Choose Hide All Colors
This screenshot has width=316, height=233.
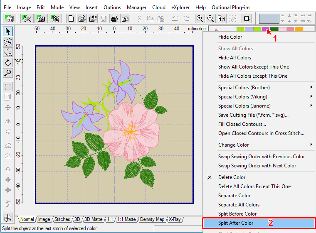point(259,58)
